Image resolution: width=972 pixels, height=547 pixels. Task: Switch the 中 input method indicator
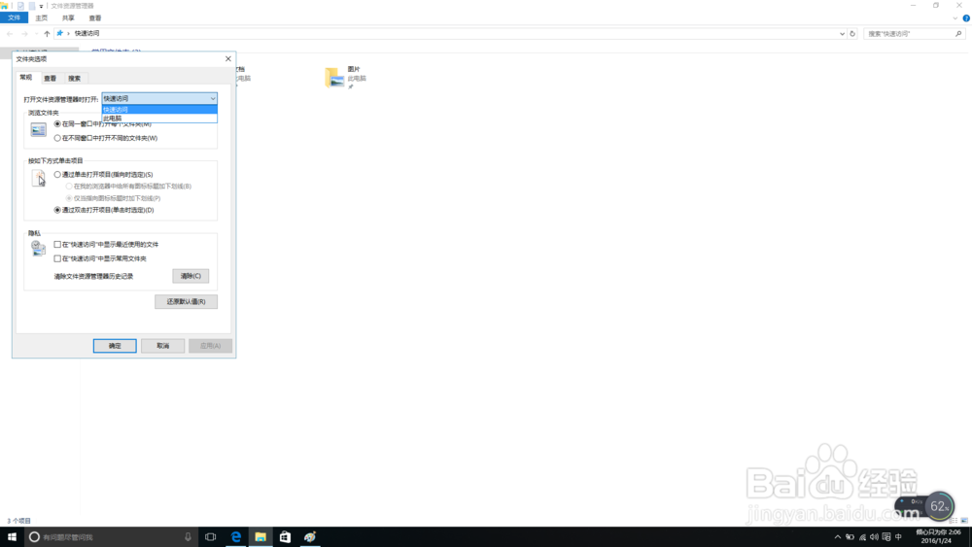898,537
